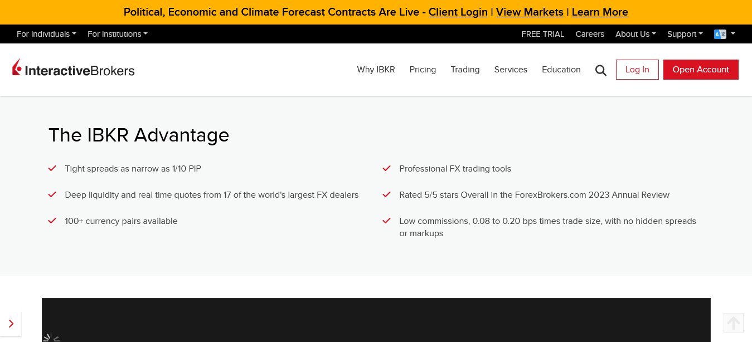Open the About Us dropdown menu
752x342 pixels.
pos(635,34)
